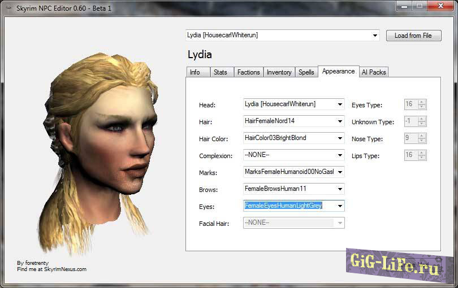Open the Stats tab
Image resolution: width=458 pixels, height=288 pixels.
[220, 72]
